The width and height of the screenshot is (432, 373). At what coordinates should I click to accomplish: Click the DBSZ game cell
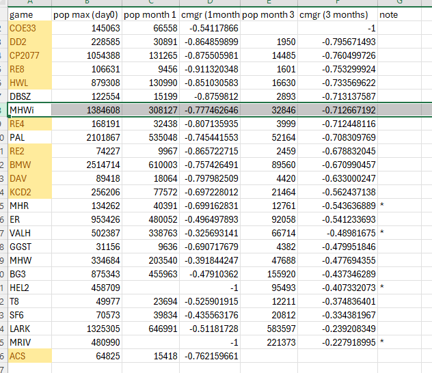tap(30, 96)
